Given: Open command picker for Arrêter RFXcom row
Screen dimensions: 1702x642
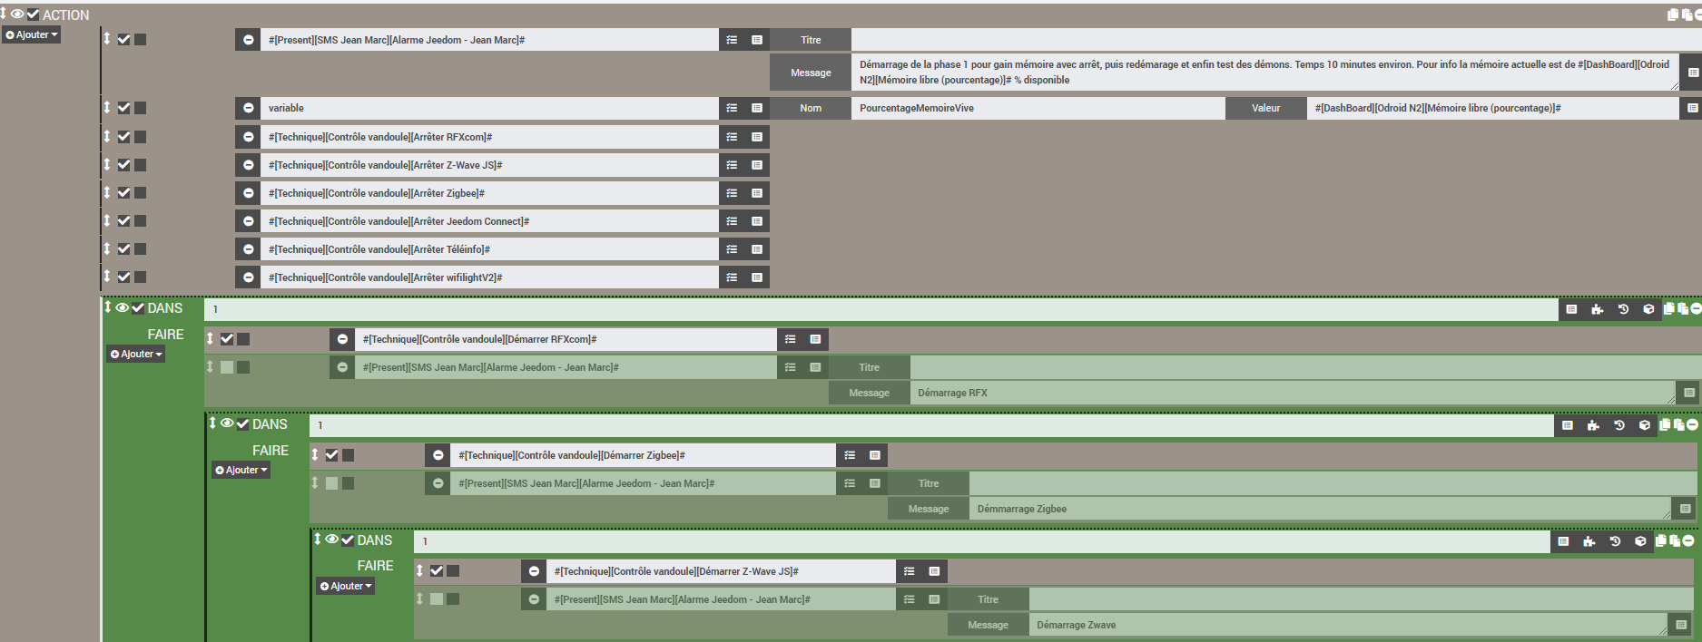Looking at the screenshot, I should click(x=757, y=137).
